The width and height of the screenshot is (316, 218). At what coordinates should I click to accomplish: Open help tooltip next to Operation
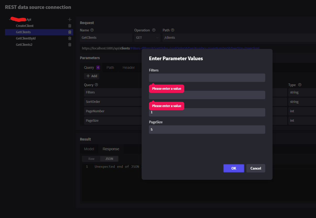tap(154, 30)
